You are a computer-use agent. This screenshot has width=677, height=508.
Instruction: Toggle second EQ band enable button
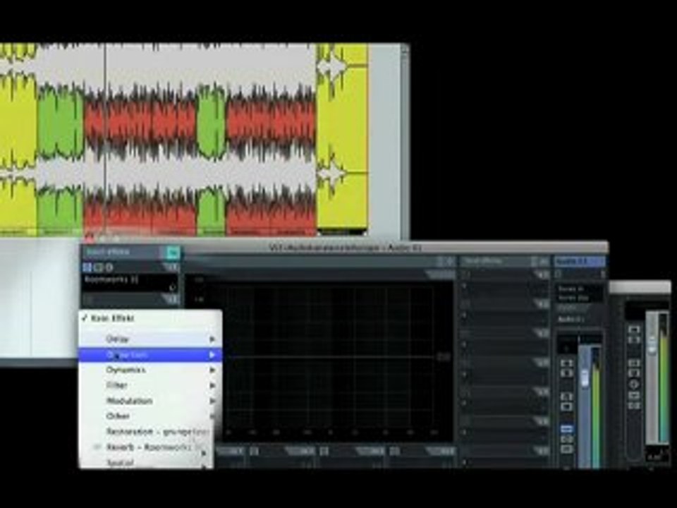click(x=324, y=452)
